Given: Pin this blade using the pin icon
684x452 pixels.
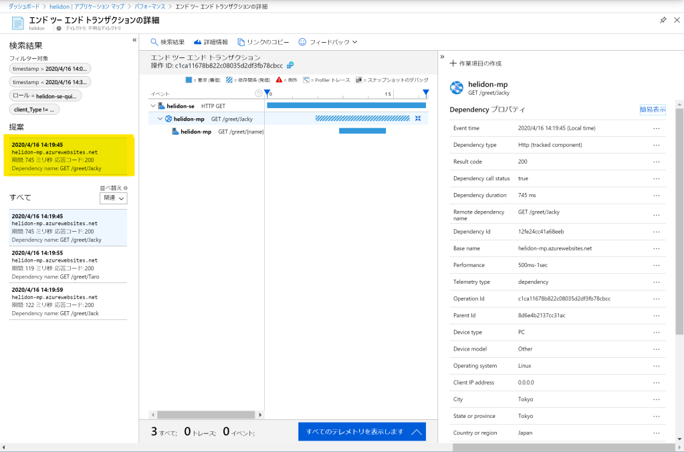Looking at the screenshot, I should 663,20.
